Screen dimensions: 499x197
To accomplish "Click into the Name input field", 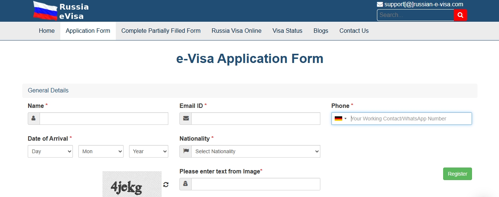I will tap(104, 119).
